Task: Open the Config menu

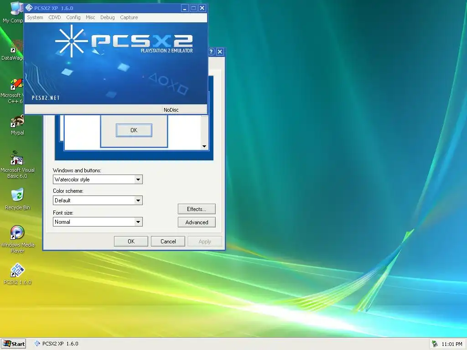Action: click(73, 17)
